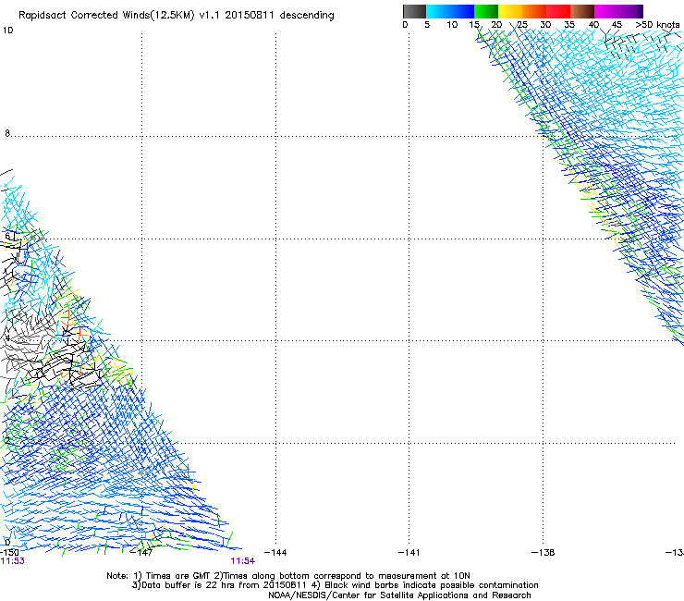Click the longitude -147 axis label
This screenshot has width=684, height=601.
point(141,553)
